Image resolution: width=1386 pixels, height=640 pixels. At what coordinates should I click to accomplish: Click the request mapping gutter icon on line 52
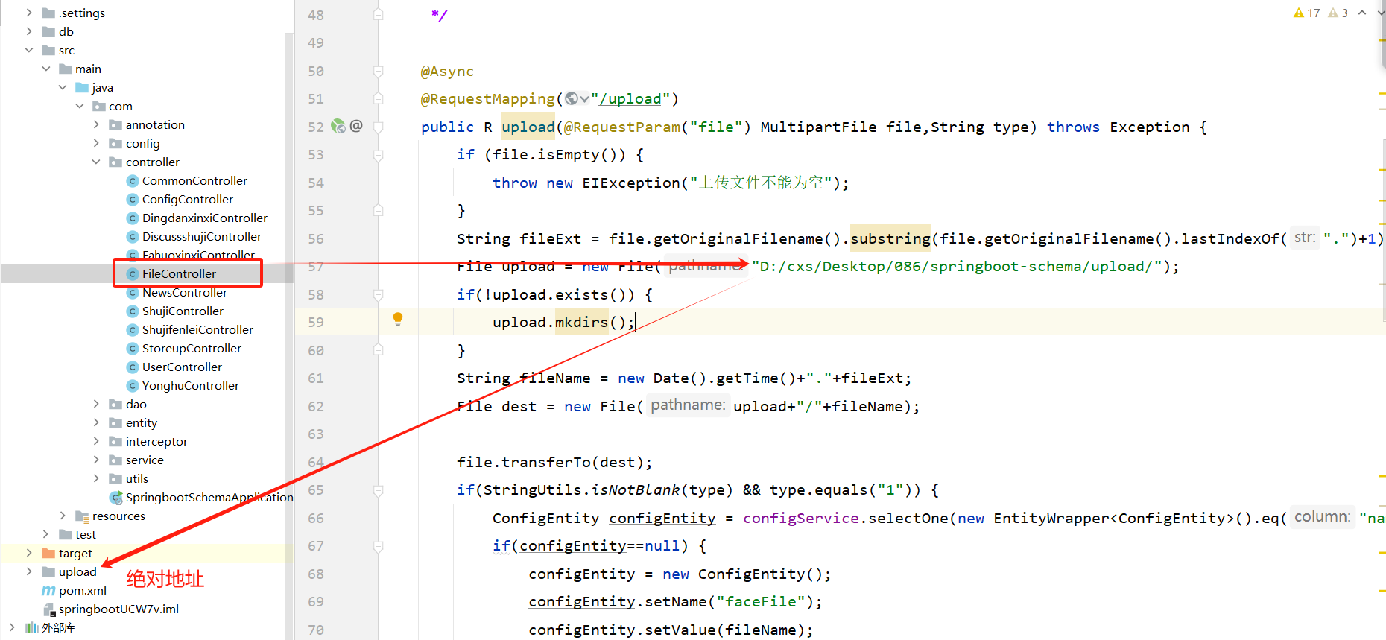click(x=338, y=127)
